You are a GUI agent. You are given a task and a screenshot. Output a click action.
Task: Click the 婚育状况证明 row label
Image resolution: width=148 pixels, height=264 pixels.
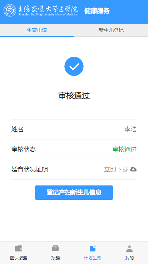coord(30,169)
